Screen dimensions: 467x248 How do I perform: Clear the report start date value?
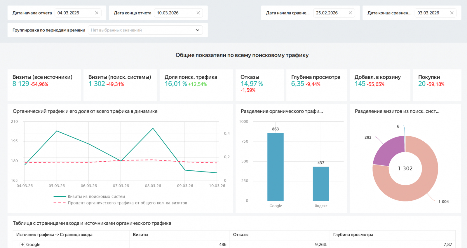pyautogui.click(x=97, y=13)
